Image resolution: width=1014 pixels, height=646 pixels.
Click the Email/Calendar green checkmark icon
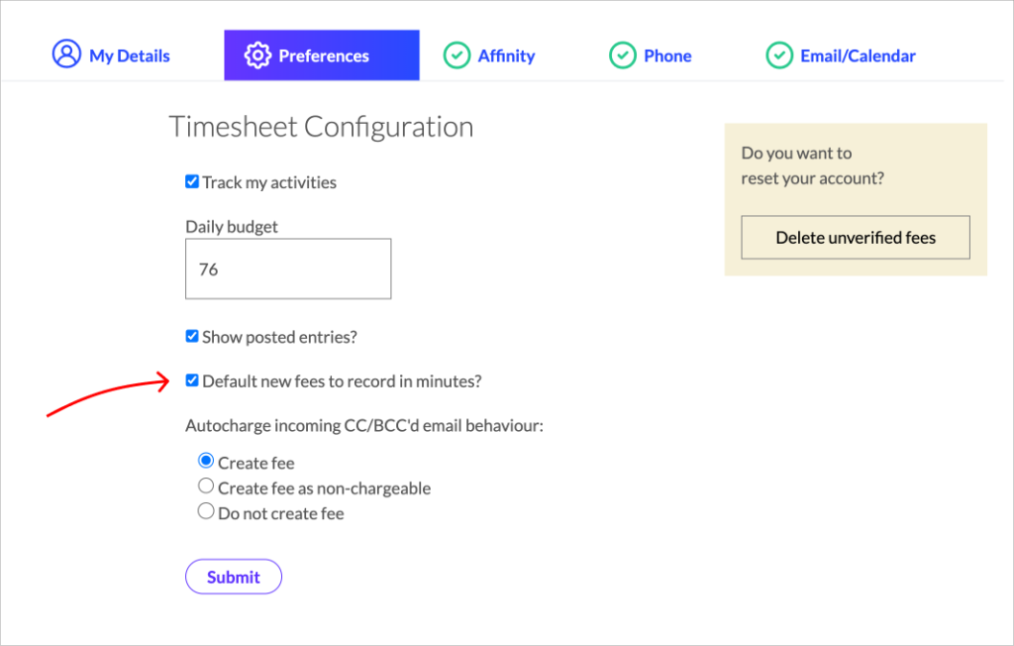(x=779, y=55)
